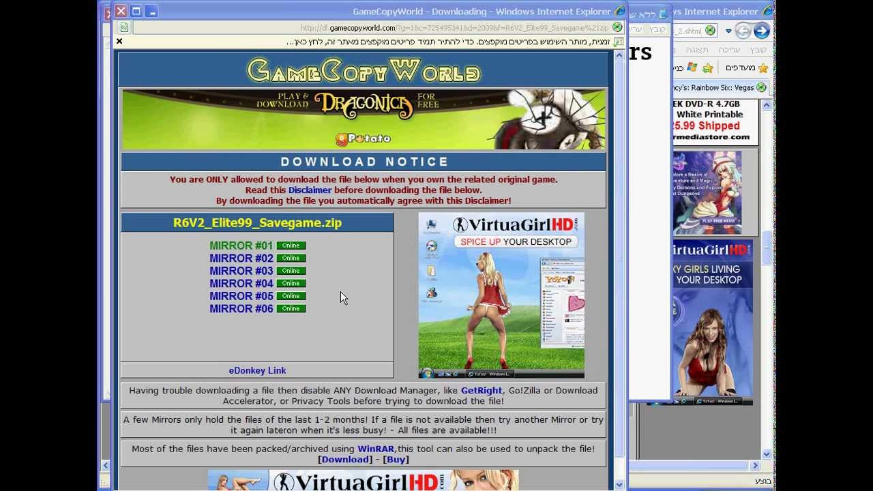Viewport: 873px width, 491px height.
Task: Open MIRROR #01 download link
Action: click(x=241, y=245)
